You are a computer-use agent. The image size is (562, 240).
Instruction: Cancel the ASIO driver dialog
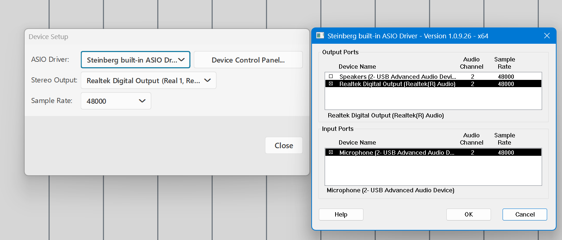(x=524, y=214)
